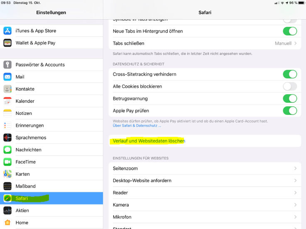The image size is (306, 229).
Task: Open Mikrofon settings chevron
Action: pos(295,217)
